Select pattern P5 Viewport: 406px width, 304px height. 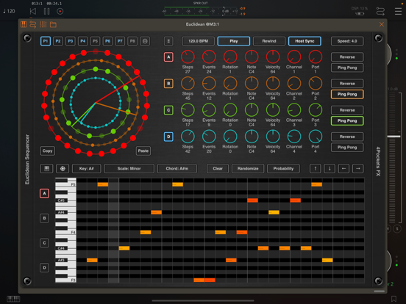(x=95, y=41)
